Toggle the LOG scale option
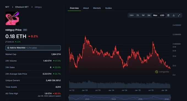Viewport: 187px width, 101px height. tap(162, 15)
